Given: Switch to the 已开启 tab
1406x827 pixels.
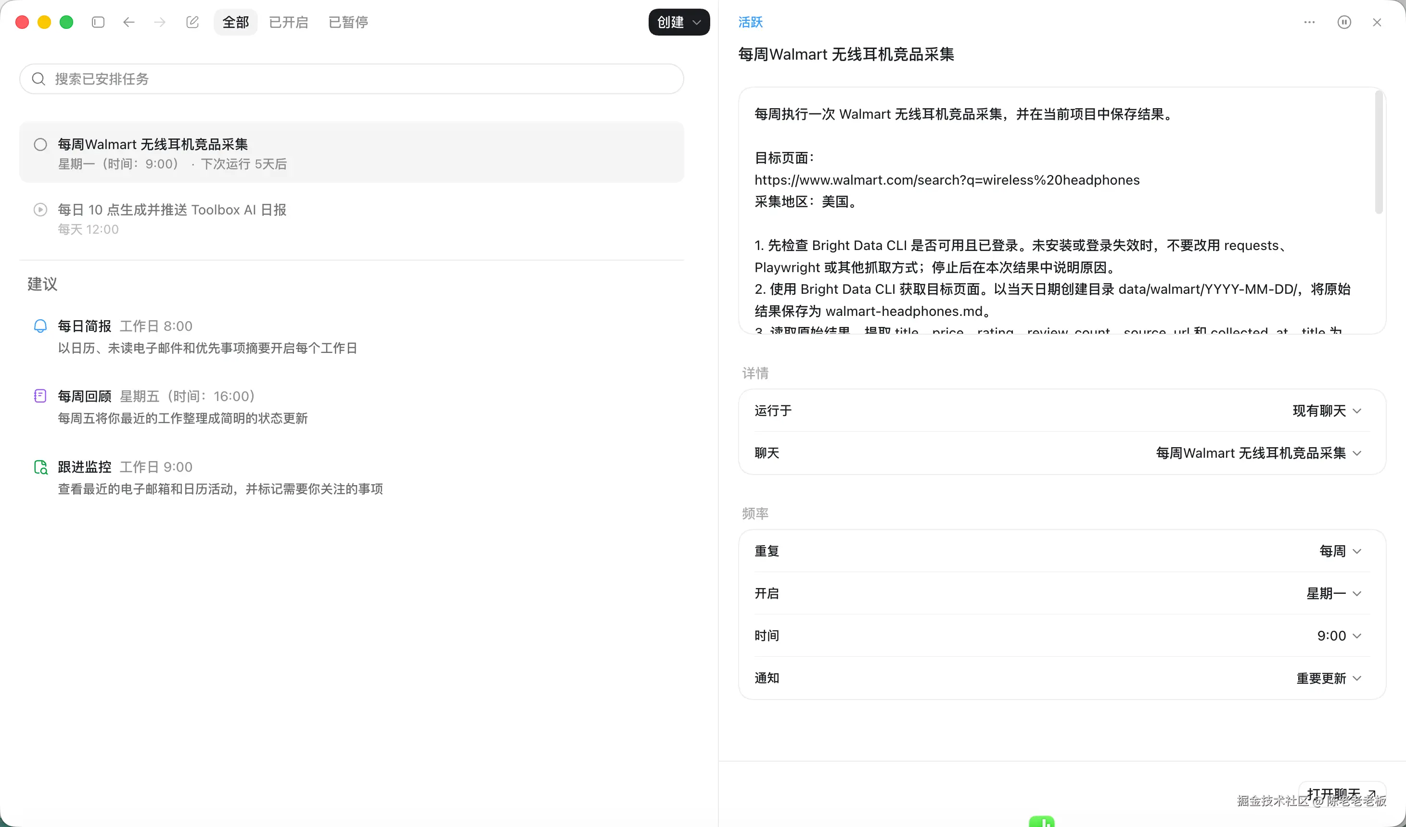Looking at the screenshot, I should (x=288, y=22).
